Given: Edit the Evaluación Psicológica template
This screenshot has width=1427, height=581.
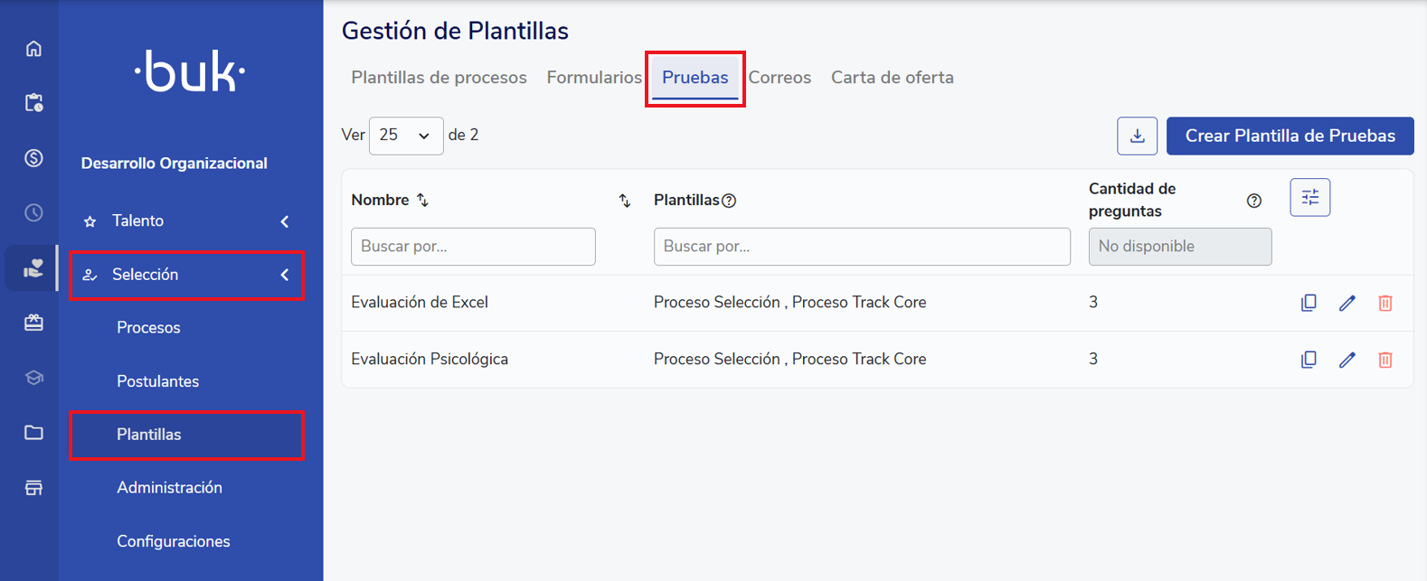Looking at the screenshot, I should coord(1347,360).
